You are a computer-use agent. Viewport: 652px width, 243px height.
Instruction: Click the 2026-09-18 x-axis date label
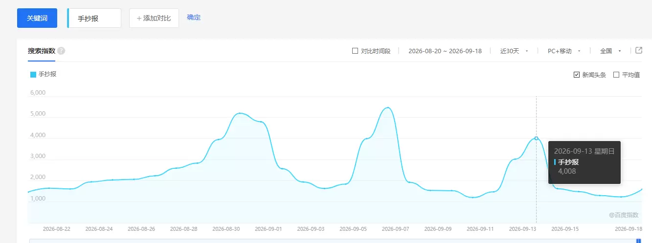(629, 228)
